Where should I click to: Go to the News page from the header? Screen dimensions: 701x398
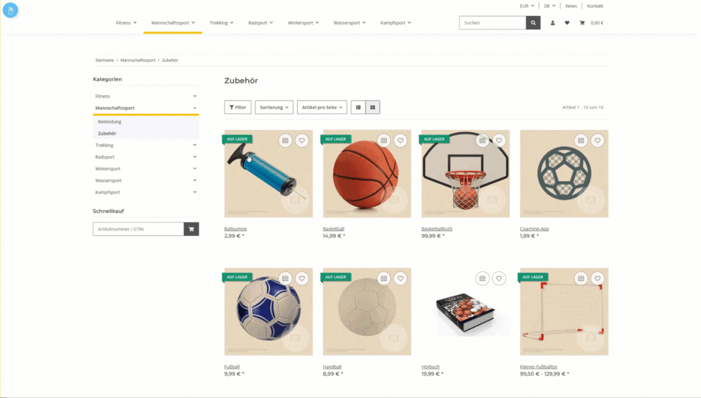click(571, 5)
